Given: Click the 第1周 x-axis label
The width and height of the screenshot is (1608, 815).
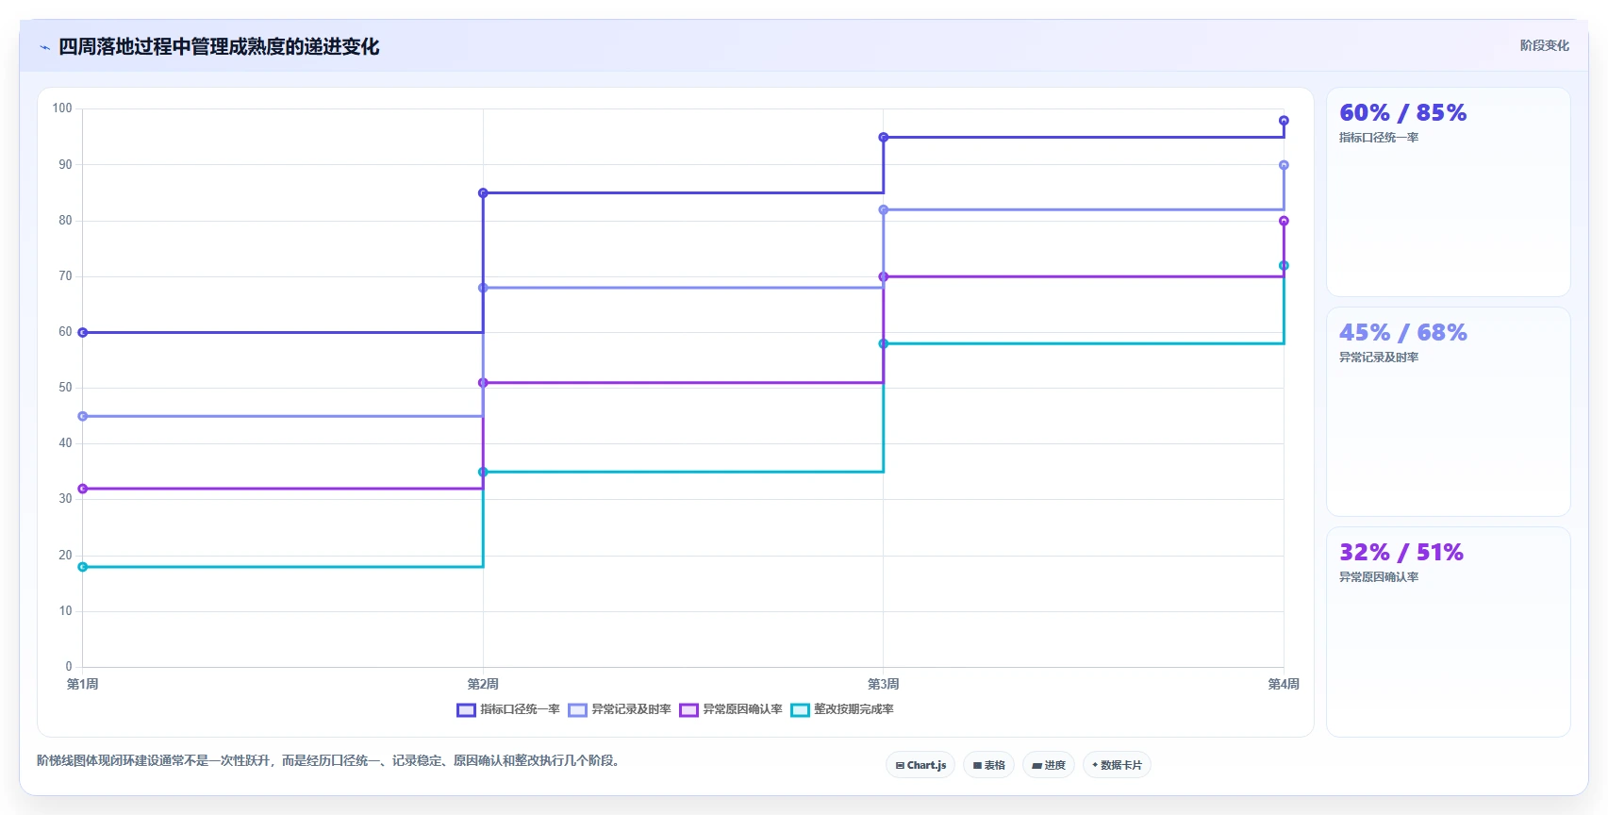Looking at the screenshot, I should (x=83, y=684).
